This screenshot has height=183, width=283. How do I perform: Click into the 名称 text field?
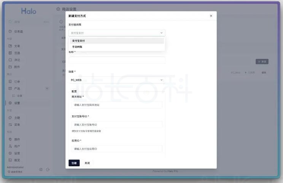(117, 60)
